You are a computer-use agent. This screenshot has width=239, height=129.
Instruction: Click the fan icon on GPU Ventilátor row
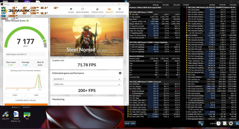click(x=186, y=35)
